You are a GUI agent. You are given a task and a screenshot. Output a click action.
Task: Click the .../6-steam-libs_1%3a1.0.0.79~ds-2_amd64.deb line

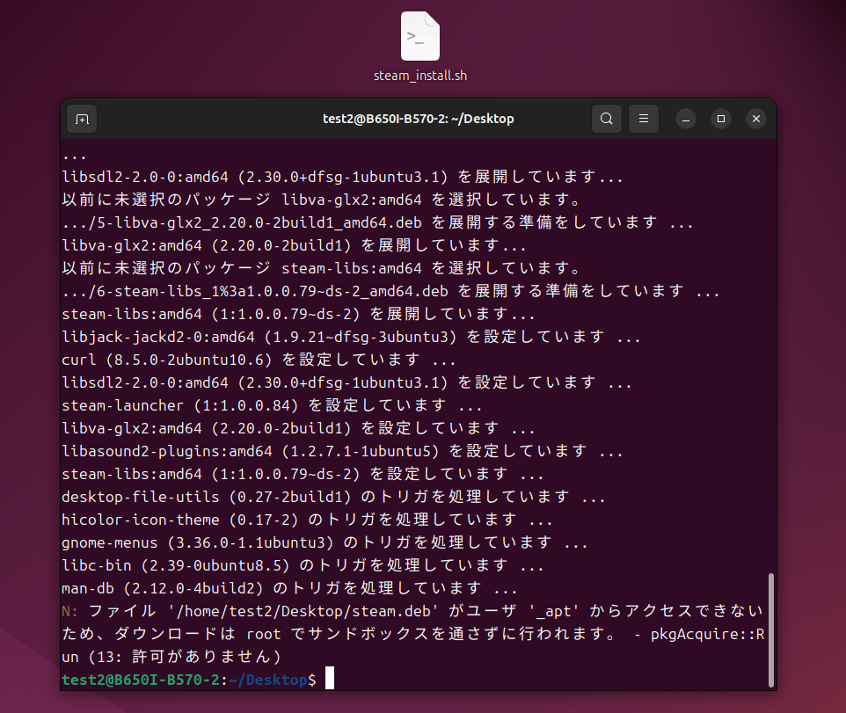click(390, 291)
